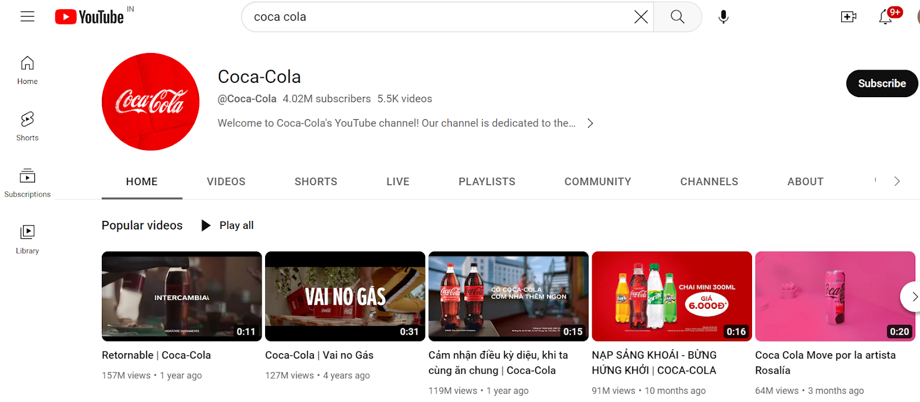Open the hamburger guide menu
This screenshot has height=402, width=920.
click(x=28, y=17)
